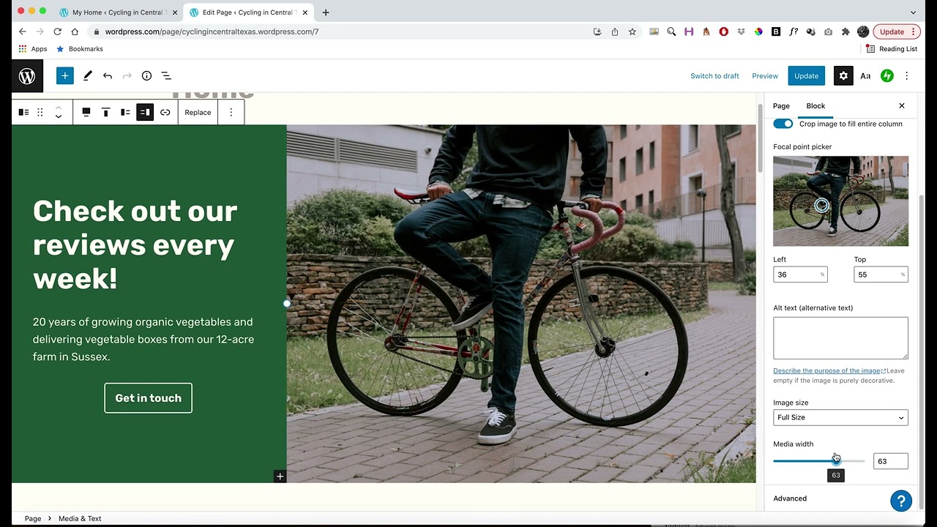Add a block below the section
Viewport: 937px width, 527px height.
coord(280,476)
